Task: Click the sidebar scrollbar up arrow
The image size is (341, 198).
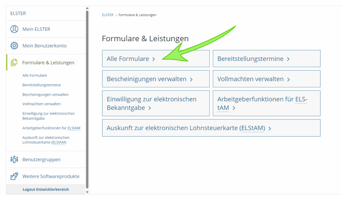Action: (x=87, y=8)
